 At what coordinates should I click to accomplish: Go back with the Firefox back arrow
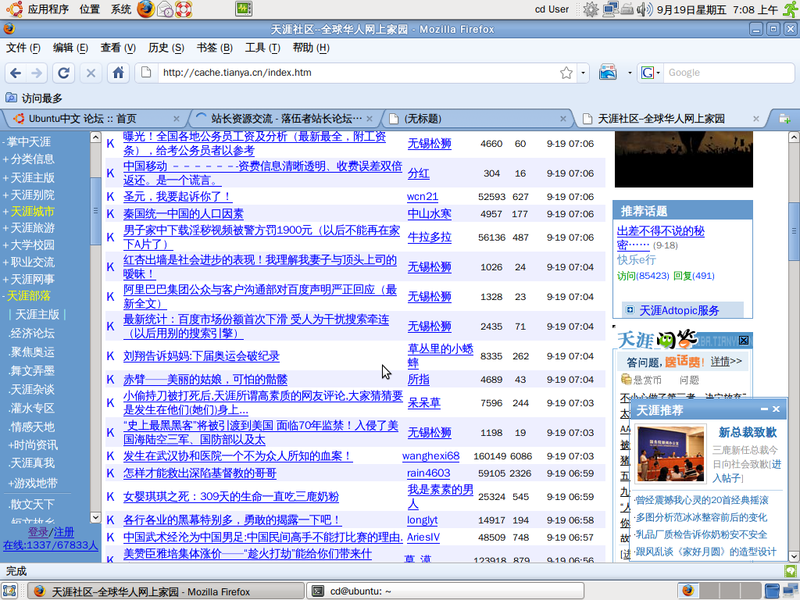pos(16,73)
